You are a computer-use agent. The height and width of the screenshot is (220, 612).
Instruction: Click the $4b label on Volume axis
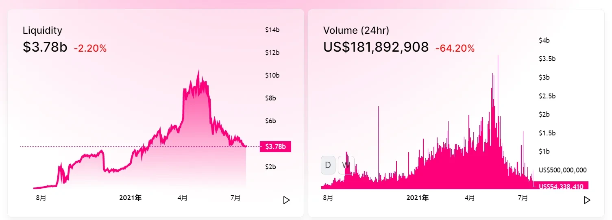[x=544, y=40]
